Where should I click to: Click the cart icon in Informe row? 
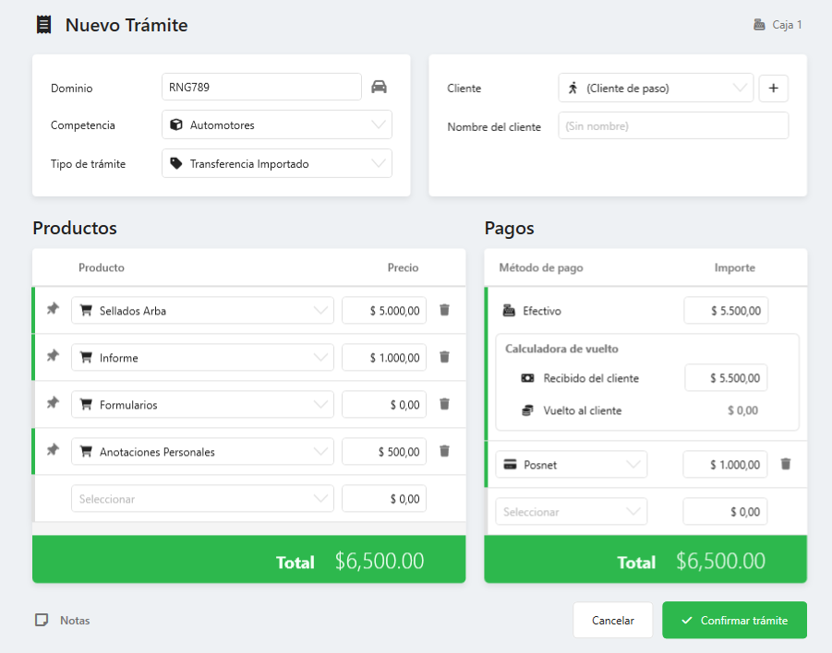click(86, 357)
